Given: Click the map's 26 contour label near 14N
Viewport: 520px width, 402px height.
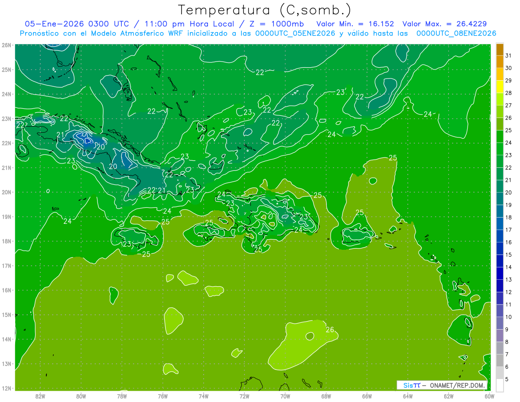Looking at the screenshot, I should click(330, 330).
